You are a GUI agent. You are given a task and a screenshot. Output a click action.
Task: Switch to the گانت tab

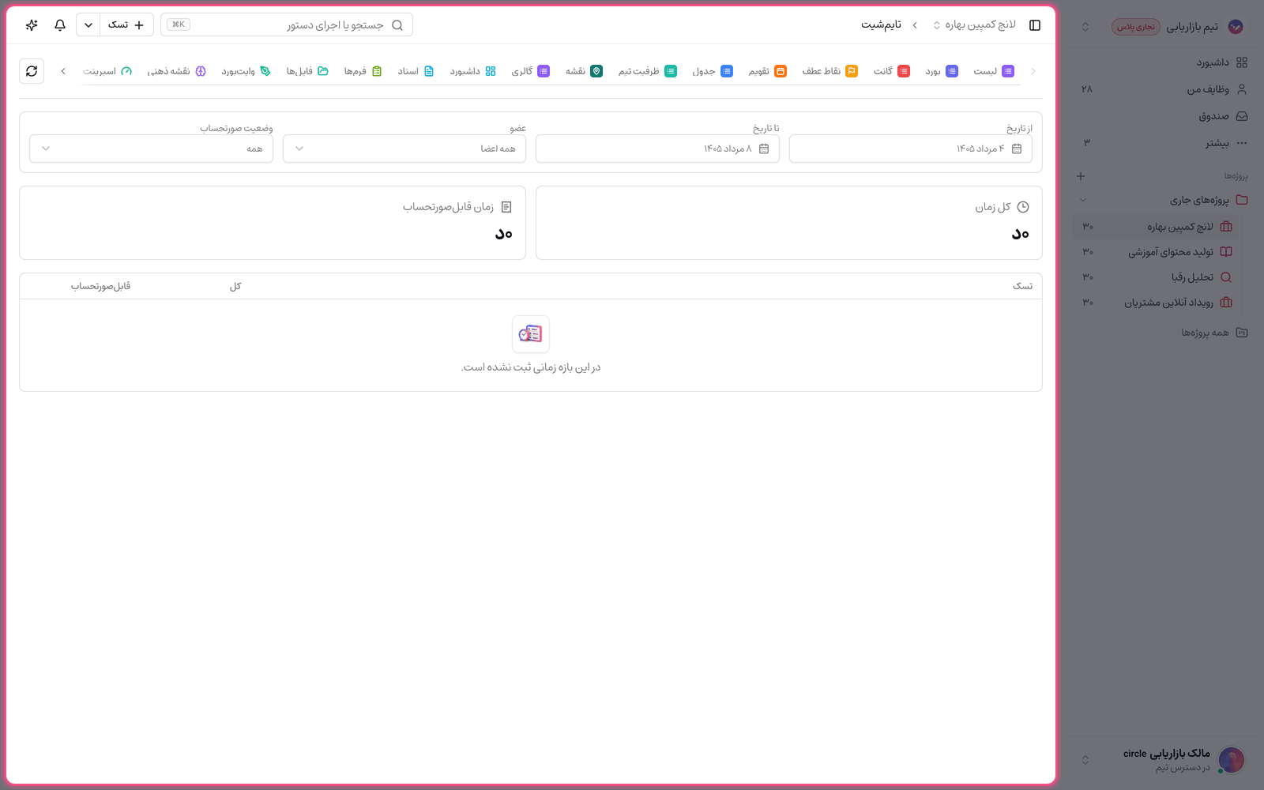click(x=891, y=71)
